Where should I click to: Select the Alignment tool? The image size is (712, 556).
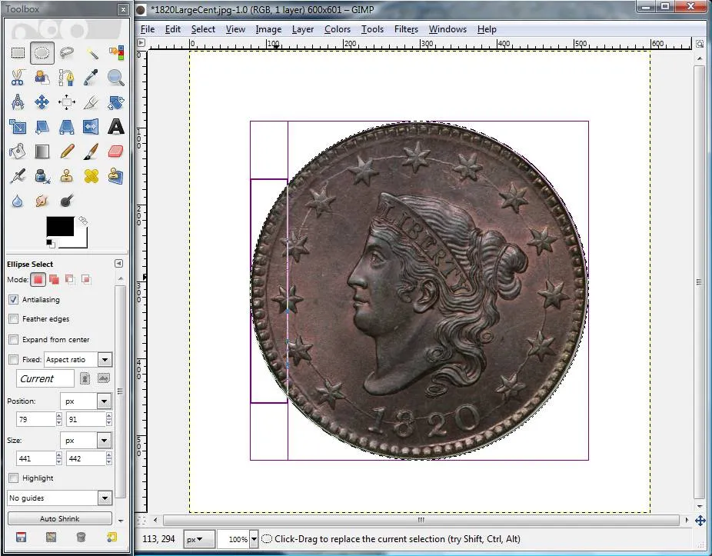tap(67, 102)
